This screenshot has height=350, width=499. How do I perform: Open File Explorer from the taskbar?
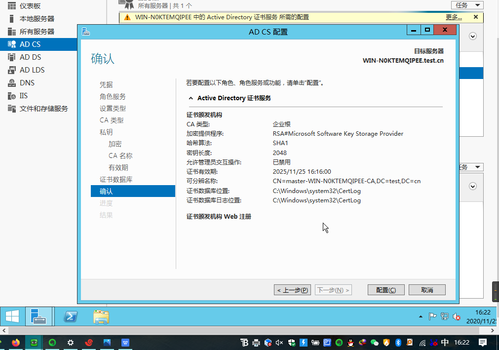pyautogui.click(x=101, y=317)
